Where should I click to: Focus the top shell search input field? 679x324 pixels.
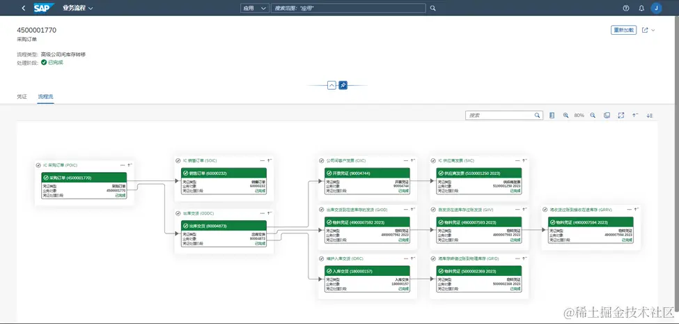point(348,8)
